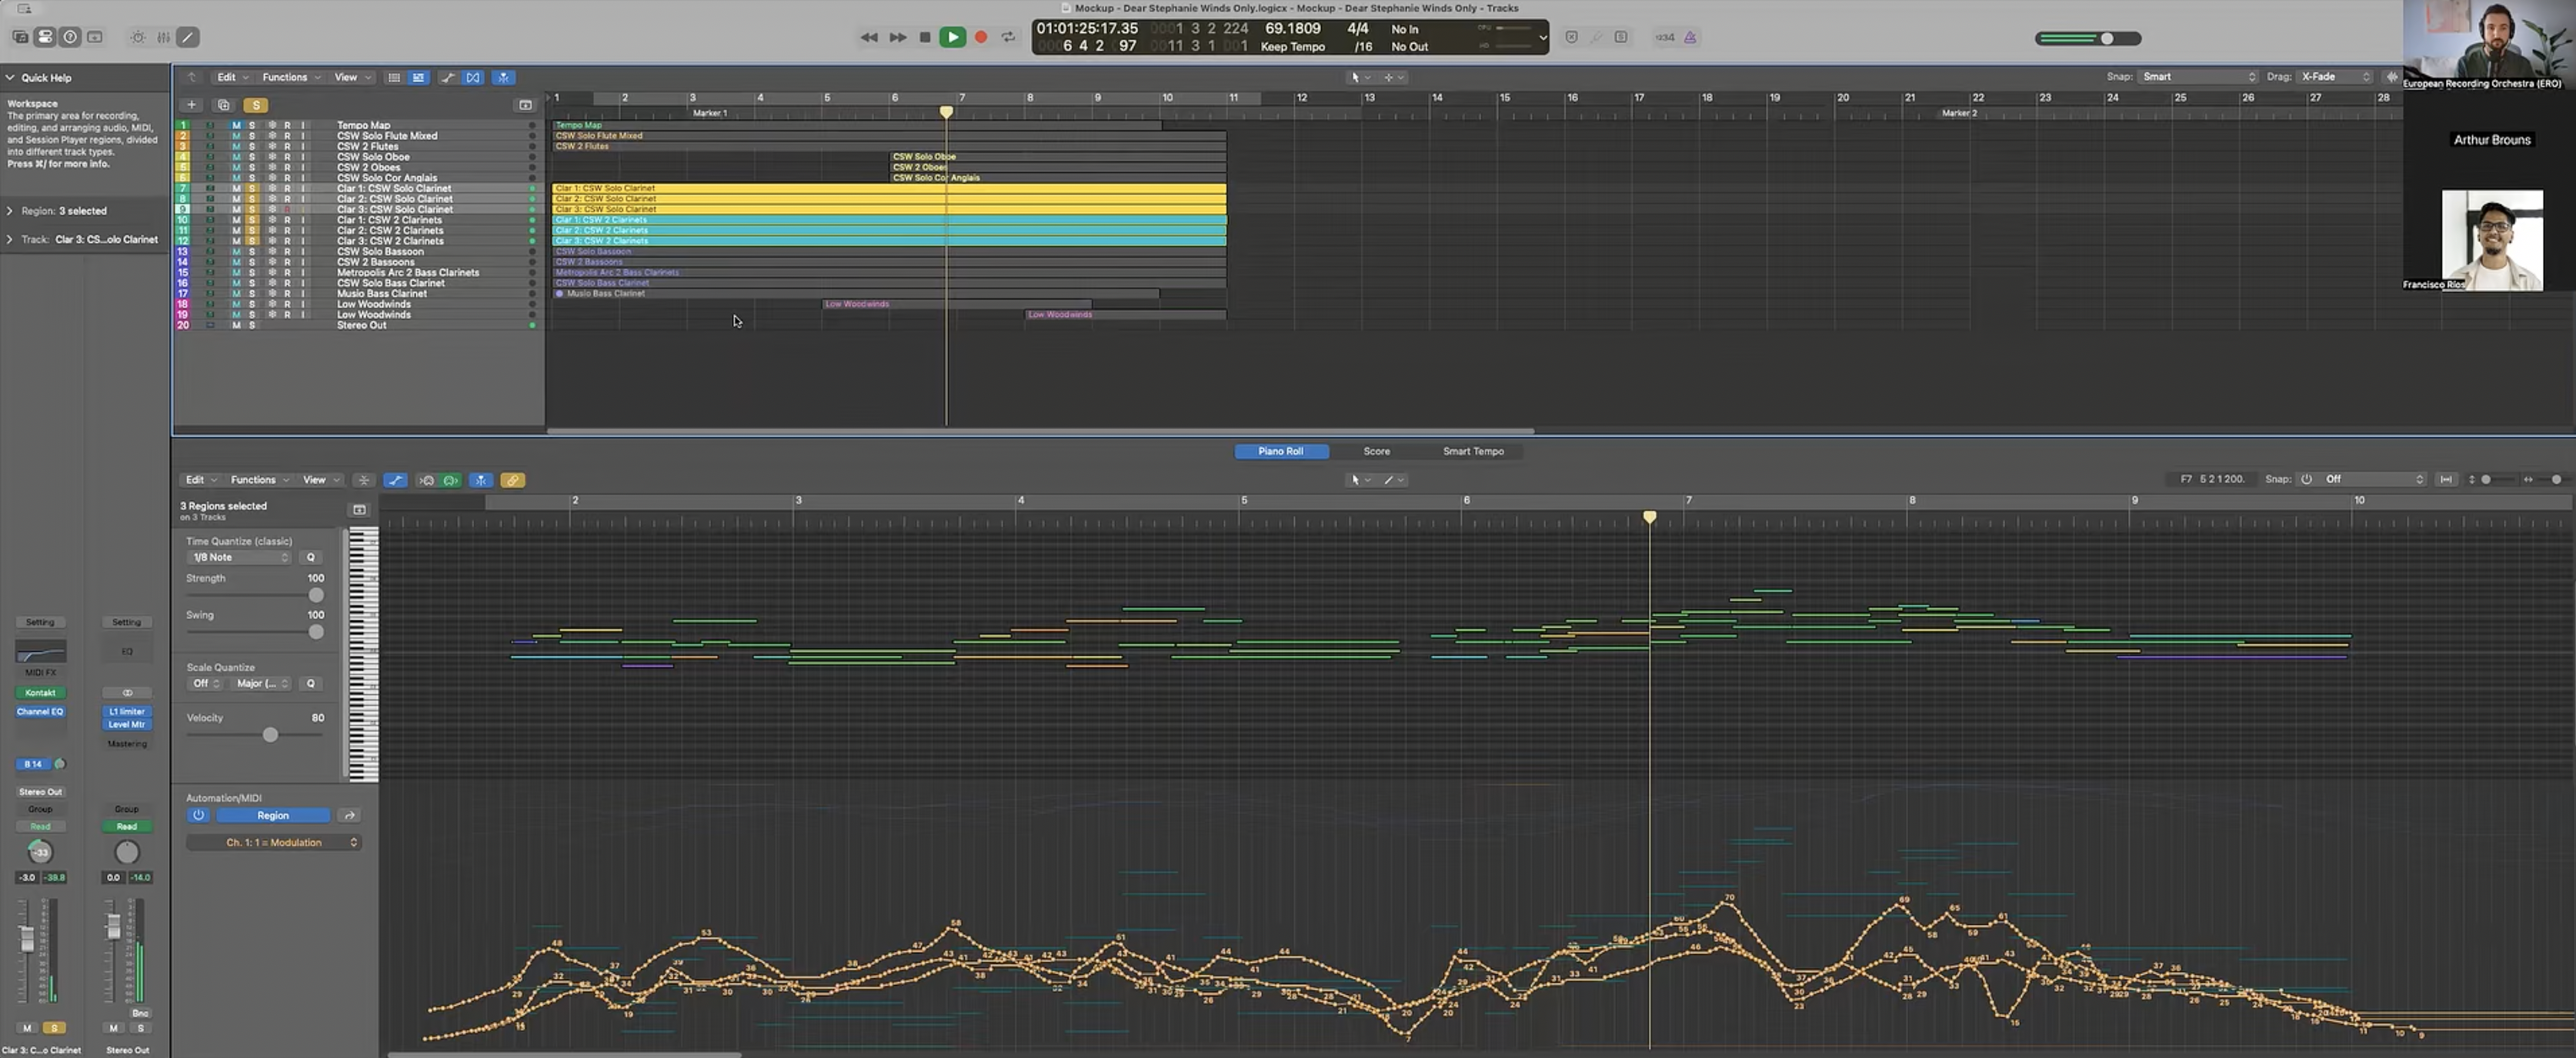Expand the Region: 3 selected inspector
The height and width of the screenshot is (1058, 2576).
pyautogui.click(x=10, y=211)
